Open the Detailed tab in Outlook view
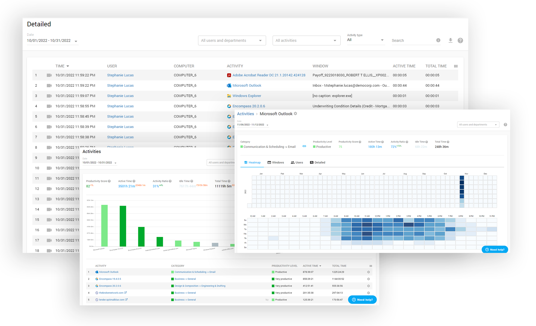The image size is (536, 326). tap(318, 162)
